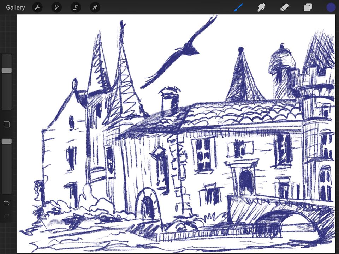The height and width of the screenshot is (254, 339).
Task: Adjust the brush size slider
Action: click(7, 70)
